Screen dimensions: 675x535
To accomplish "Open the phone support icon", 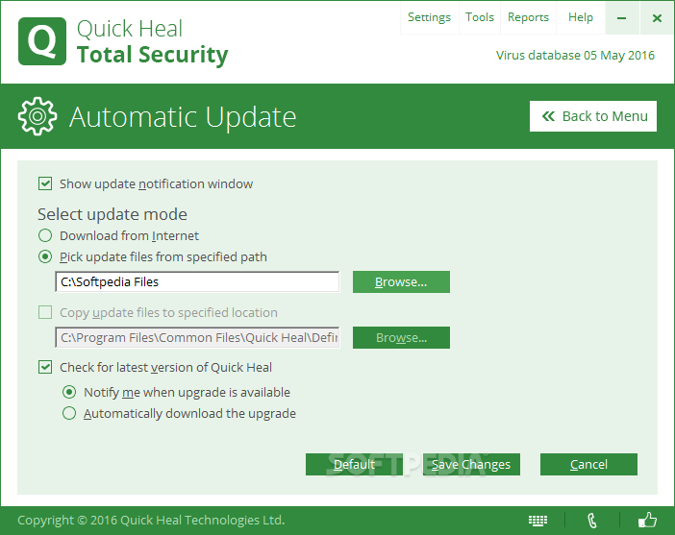I will point(592,521).
